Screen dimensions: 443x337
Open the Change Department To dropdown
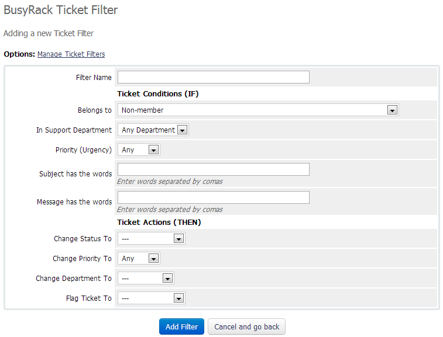coord(146,279)
